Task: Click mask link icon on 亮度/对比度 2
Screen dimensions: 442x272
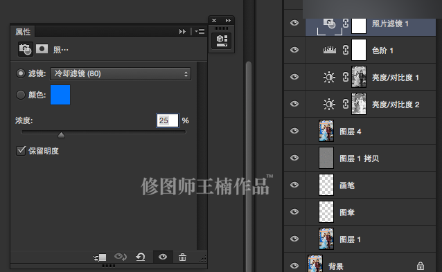Action: tap(346, 104)
